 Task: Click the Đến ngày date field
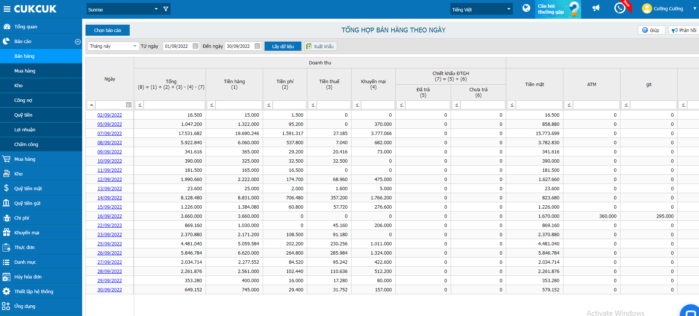point(239,46)
